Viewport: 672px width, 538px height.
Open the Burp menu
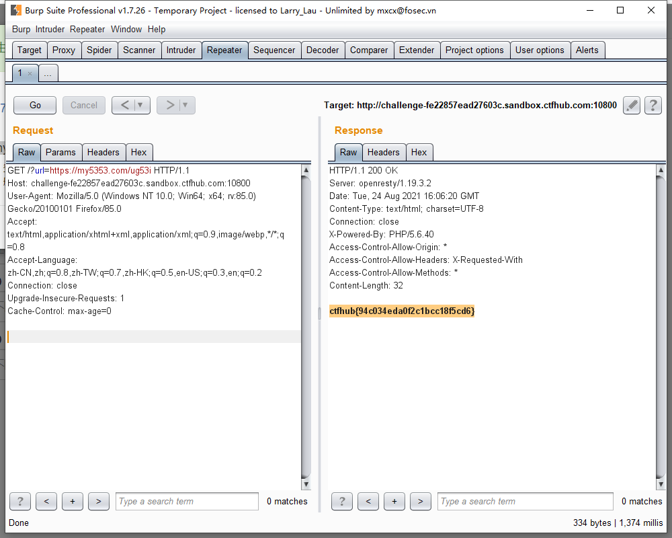coord(21,29)
